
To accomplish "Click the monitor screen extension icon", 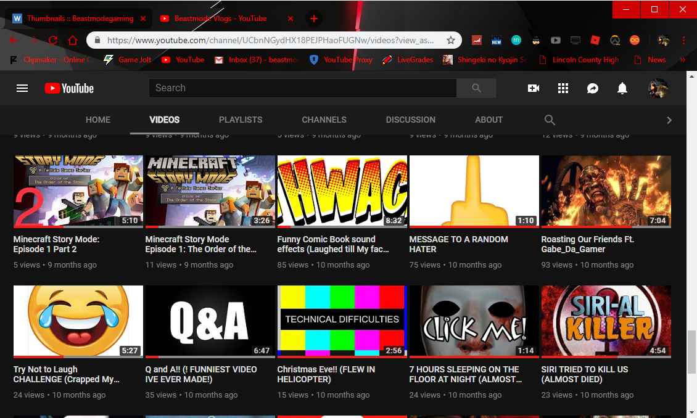I will [575, 41].
